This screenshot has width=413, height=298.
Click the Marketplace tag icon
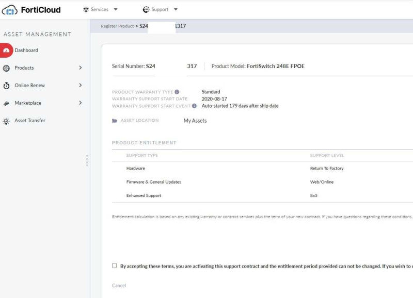click(x=6, y=103)
